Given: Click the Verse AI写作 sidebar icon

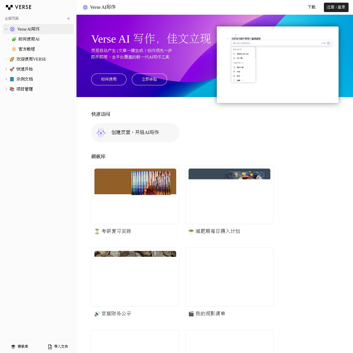Looking at the screenshot, I should tap(12, 29).
